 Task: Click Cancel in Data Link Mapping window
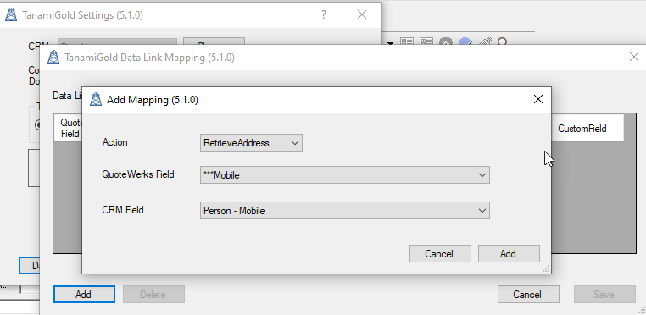pos(528,295)
